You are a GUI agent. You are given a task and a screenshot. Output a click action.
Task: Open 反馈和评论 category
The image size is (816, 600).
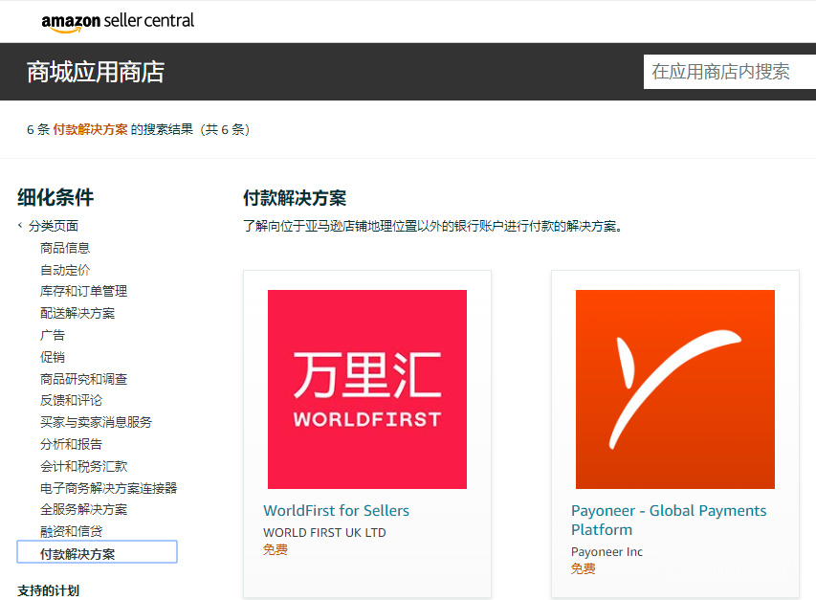pyautogui.click(x=72, y=400)
